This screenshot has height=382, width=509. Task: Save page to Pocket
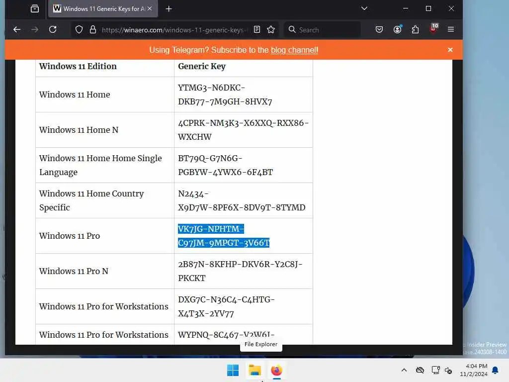pos(379,29)
